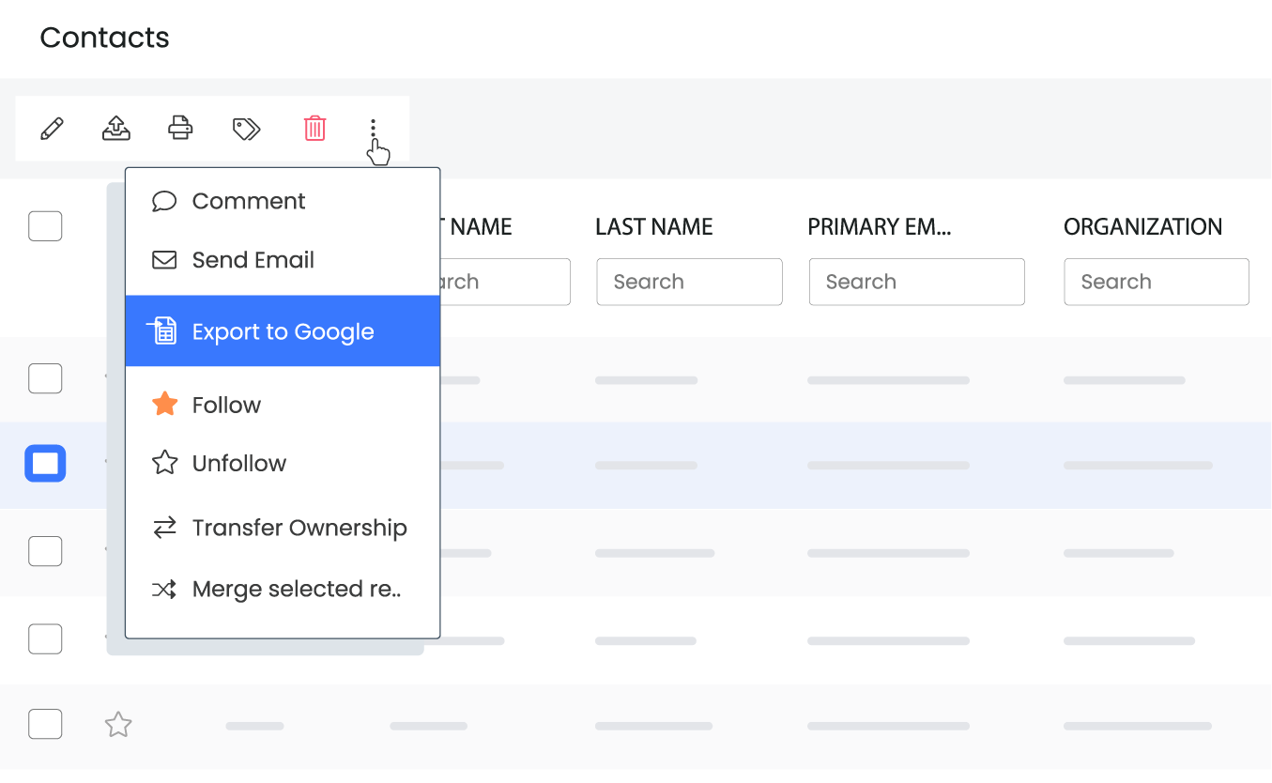The width and height of the screenshot is (1272, 783).
Task: Tick the checkbox in the bottom row
Action: click(45, 725)
